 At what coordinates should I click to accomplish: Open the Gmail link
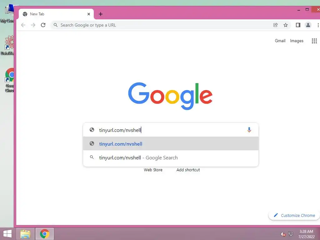[280, 41]
